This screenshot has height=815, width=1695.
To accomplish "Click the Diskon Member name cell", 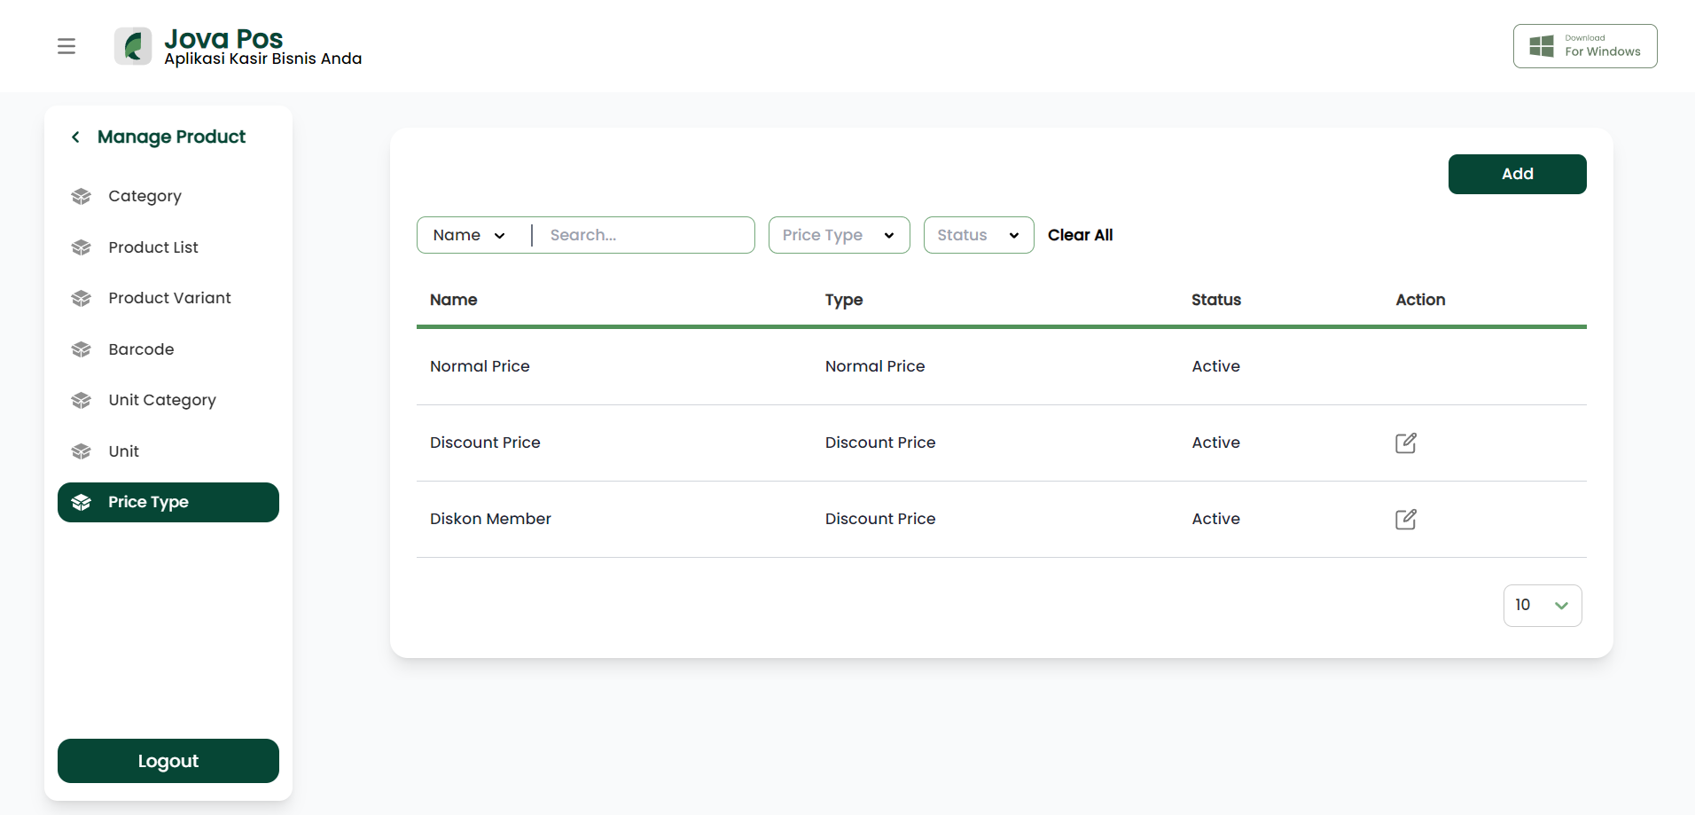I will pos(490,519).
